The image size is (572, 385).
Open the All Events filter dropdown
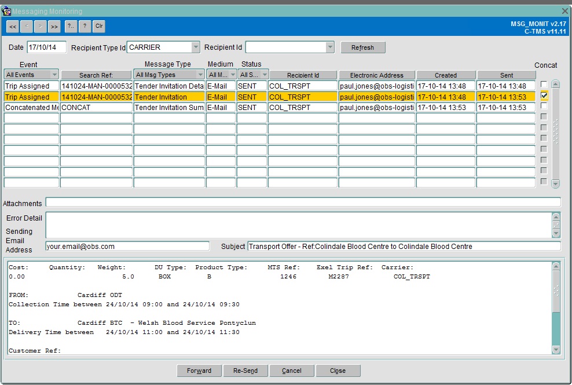(54, 75)
